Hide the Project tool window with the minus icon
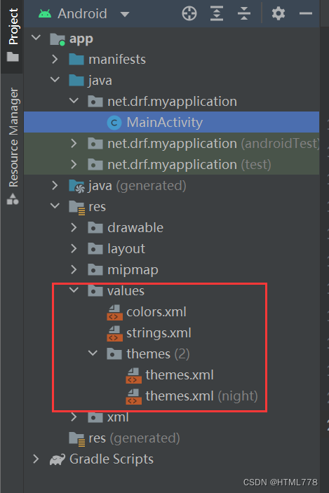329x493 pixels. tap(306, 13)
